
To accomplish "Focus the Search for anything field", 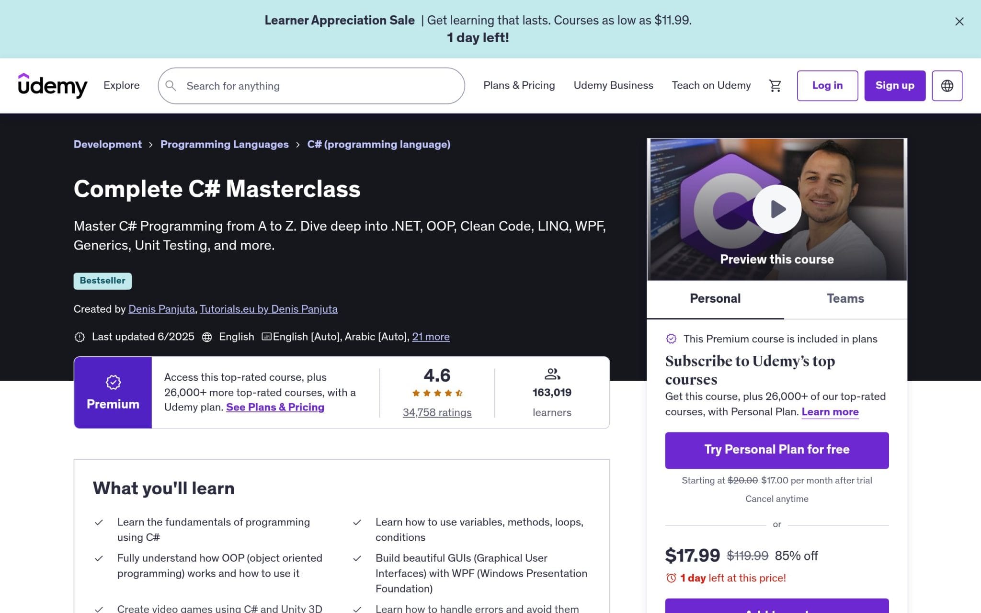I will [x=311, y=86].
